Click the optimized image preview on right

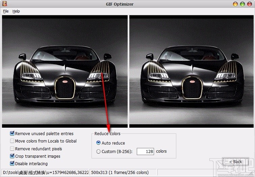(192, 71)
